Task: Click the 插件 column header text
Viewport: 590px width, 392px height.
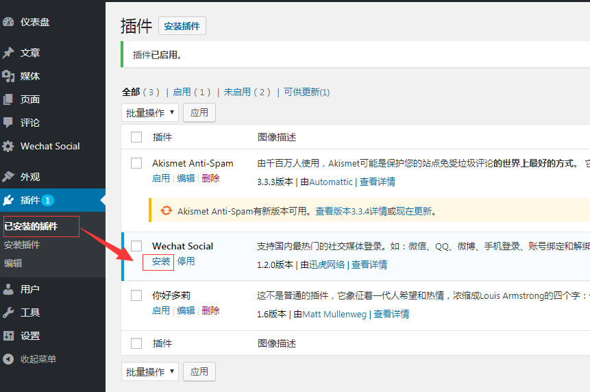Action: pyautogui.click(x=162, y=137)
